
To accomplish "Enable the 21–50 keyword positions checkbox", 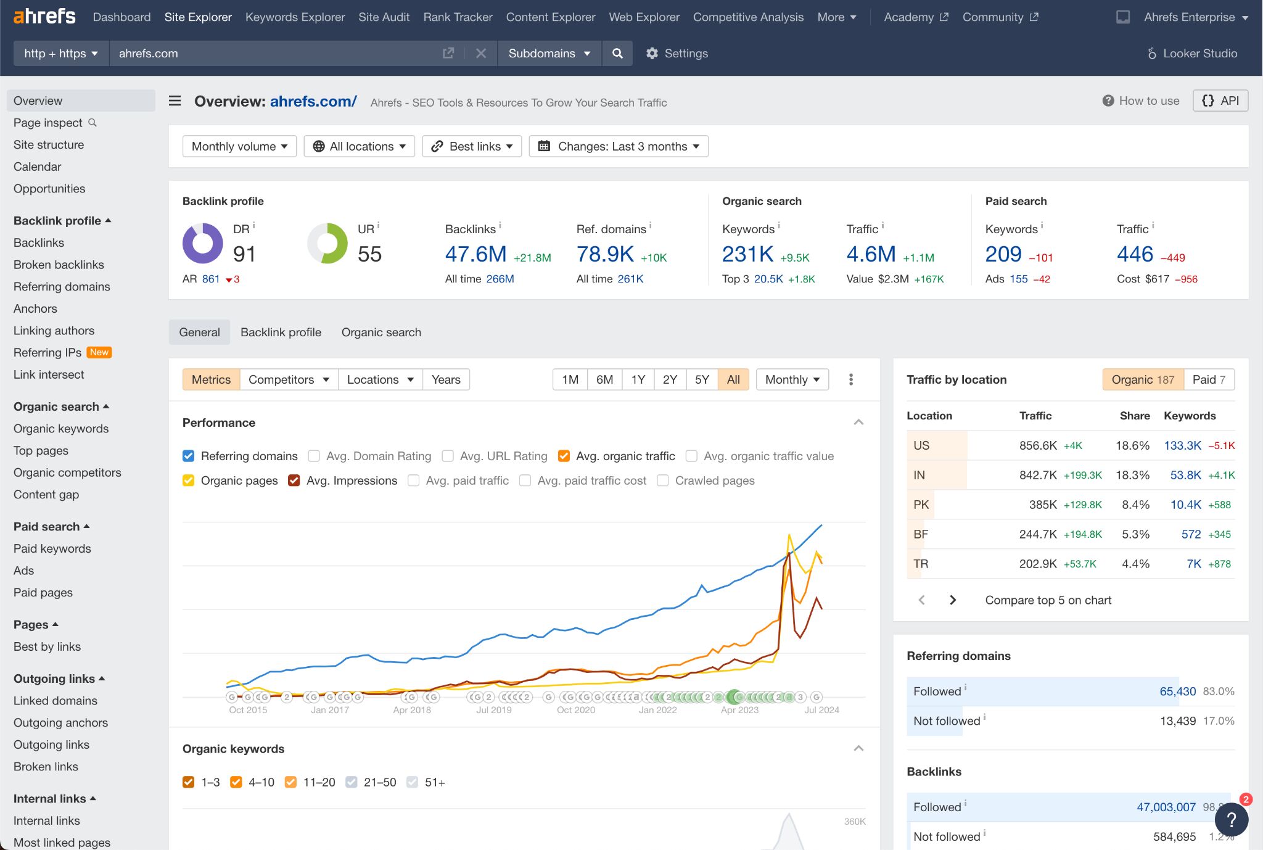I will coord(351,782).
